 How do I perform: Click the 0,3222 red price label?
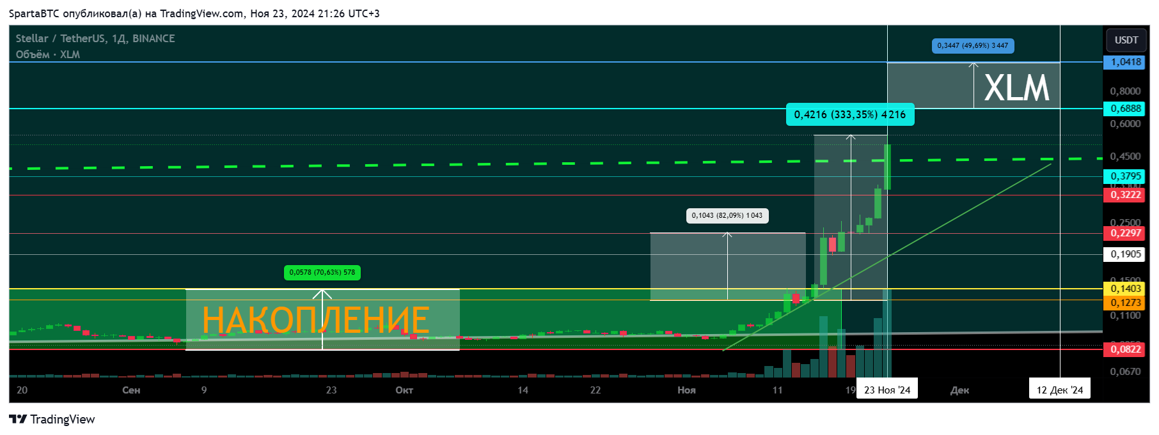[1124, 195]
